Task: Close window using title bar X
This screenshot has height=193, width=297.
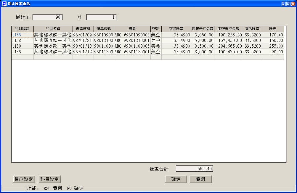Action: point(293,4)
